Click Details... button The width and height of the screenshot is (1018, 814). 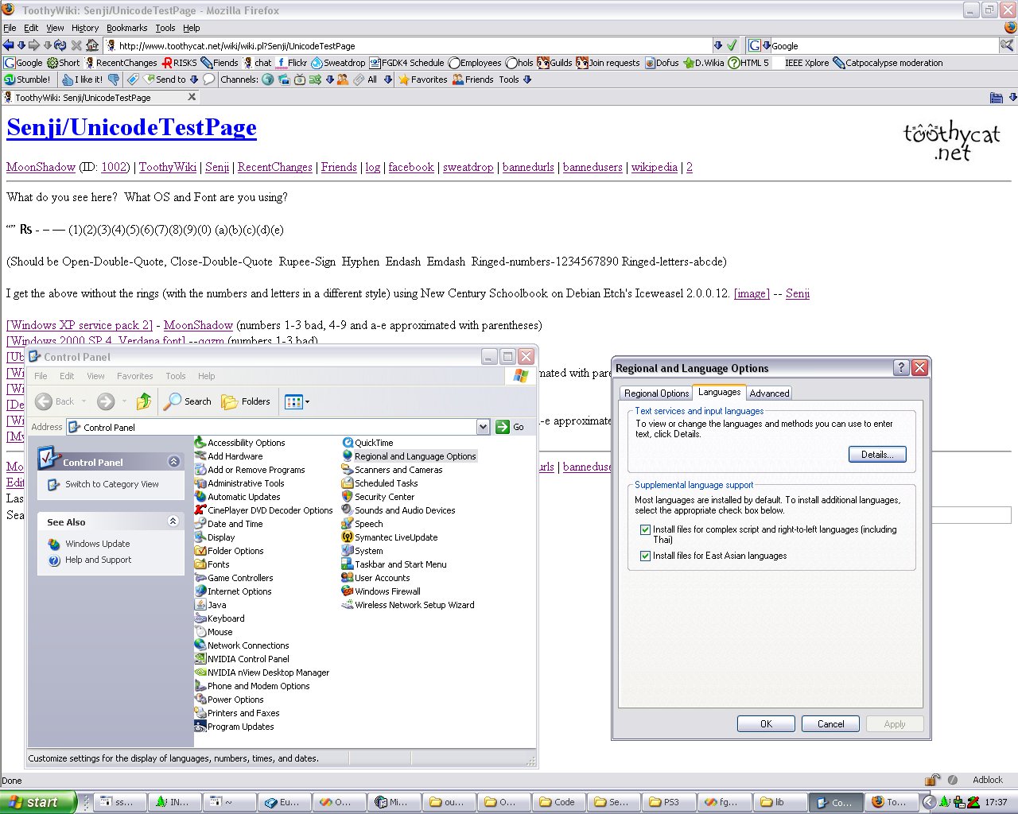tap(877, 455)
